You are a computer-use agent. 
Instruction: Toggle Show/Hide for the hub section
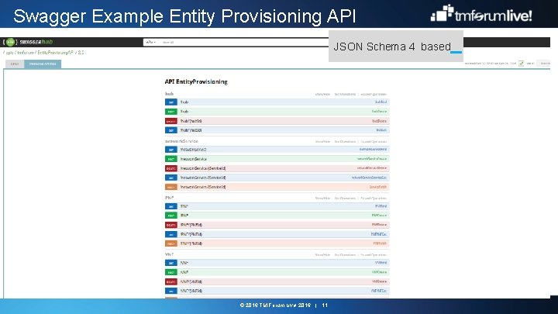tap(322, 95)
